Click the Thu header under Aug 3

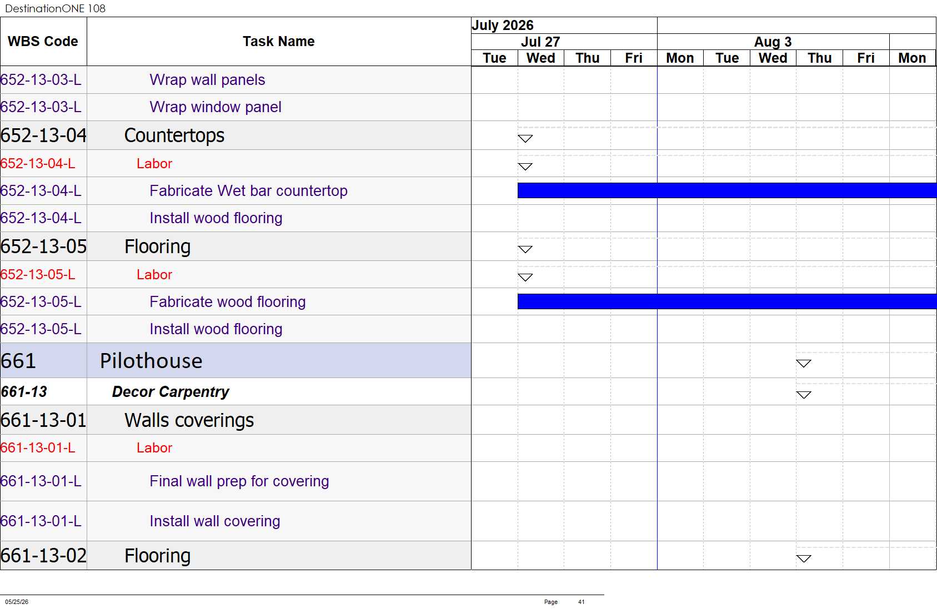pos(820,58)
